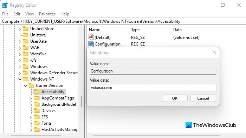Click the UserData folder icon
Viewport: 246px width, 138px height.
26,41
